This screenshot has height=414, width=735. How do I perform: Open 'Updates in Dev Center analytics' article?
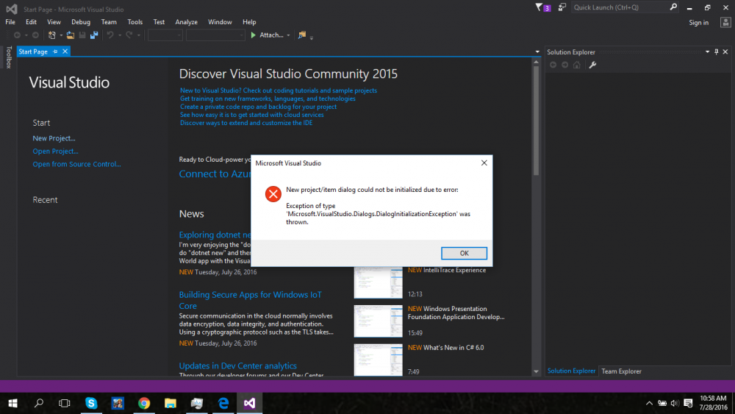(x=237, y=365)
